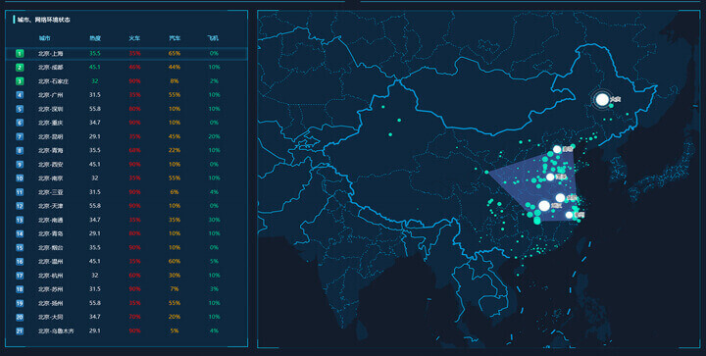This screenshot has width=706, height=356.
Task: Click the blue rank 15 badge
Action: coord(20,247)
